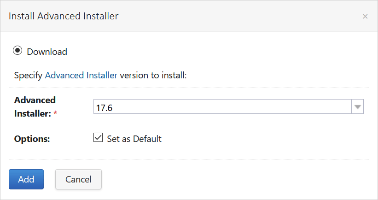
Task: Click the 'version to install:' text
Action: click(x=153, y=75)
